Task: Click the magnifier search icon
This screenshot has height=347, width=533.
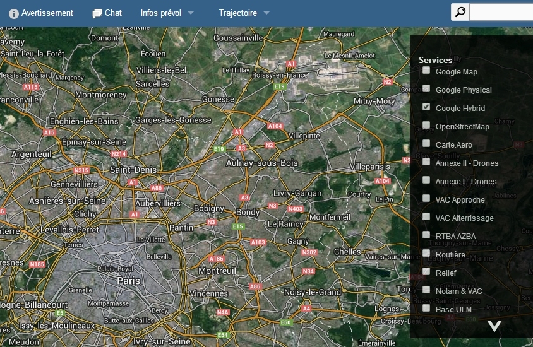Action: click(x=460, y=12)
